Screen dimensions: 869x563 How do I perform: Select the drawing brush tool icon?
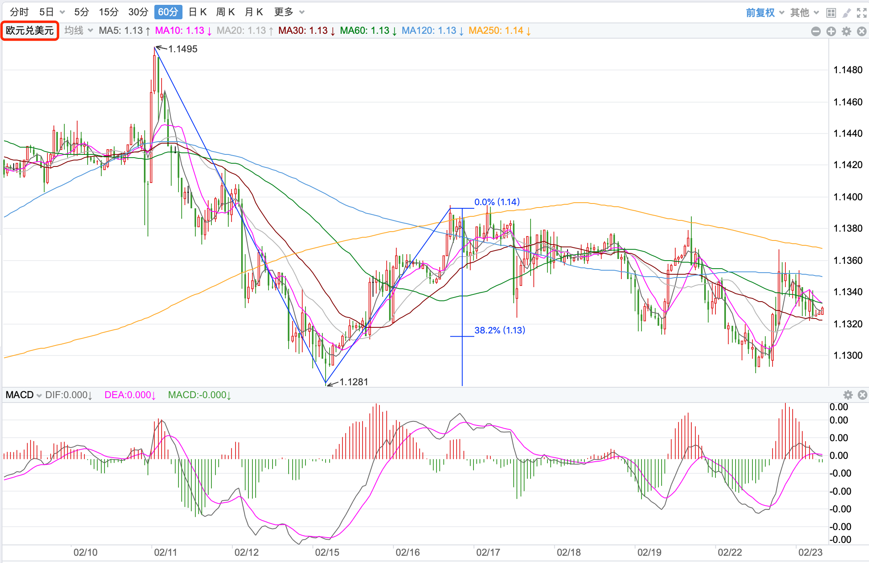(846, 13)
